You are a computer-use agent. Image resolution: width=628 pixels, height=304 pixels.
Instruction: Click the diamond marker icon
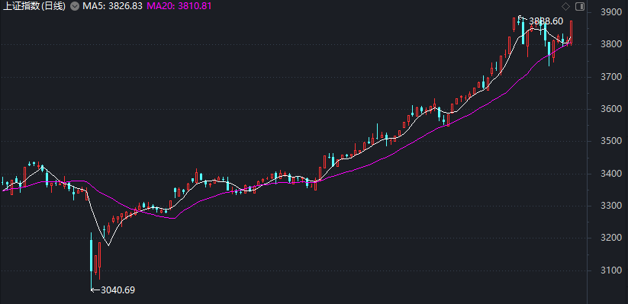tap(566, 6)
